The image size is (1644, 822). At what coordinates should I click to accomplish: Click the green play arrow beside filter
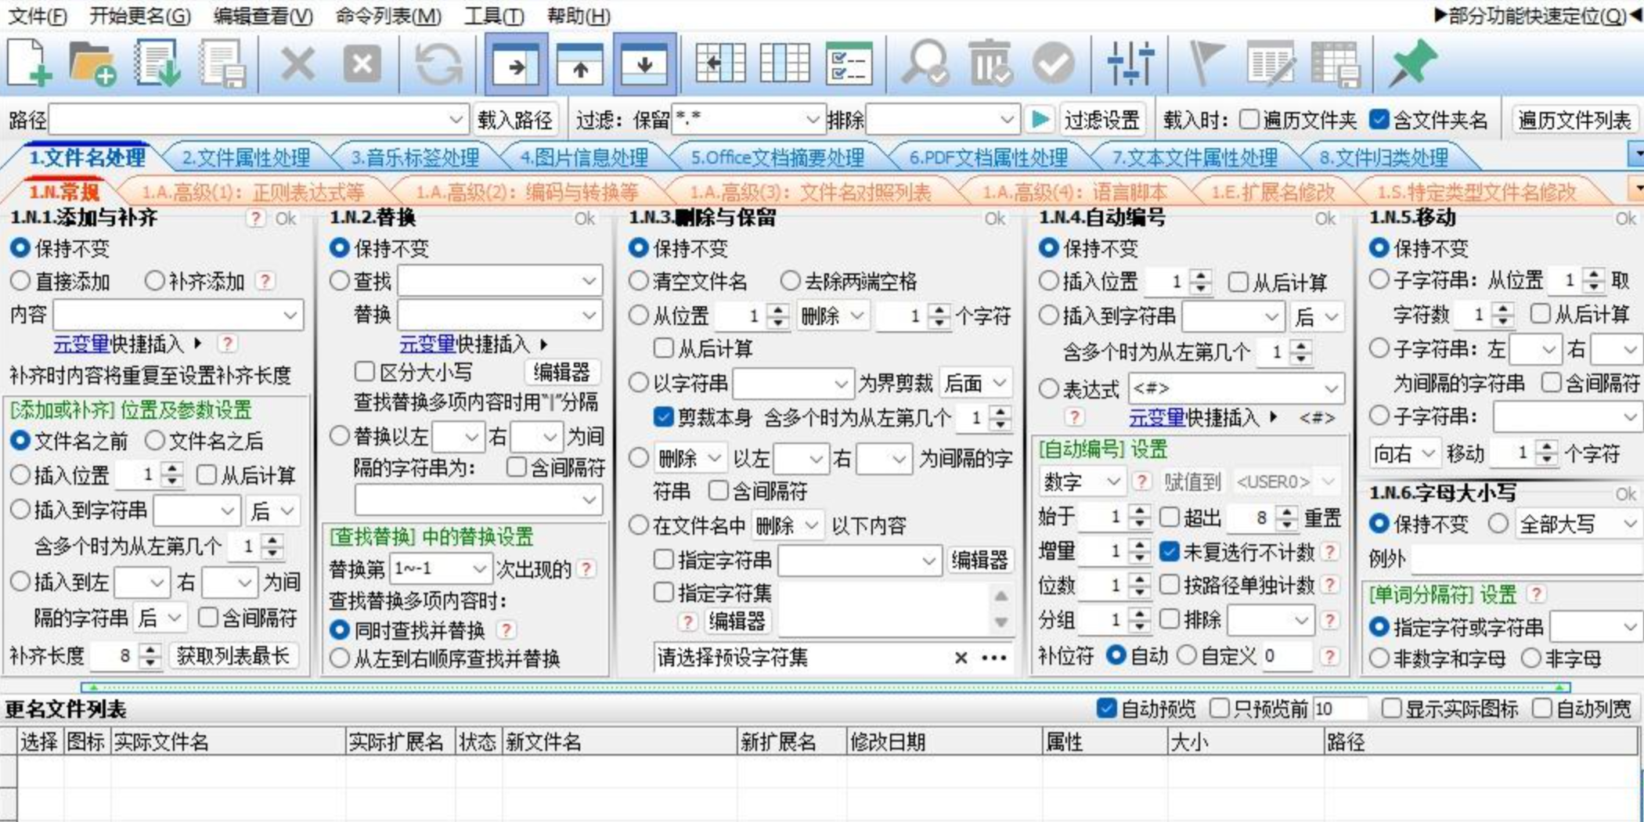tap(1040, 120)
